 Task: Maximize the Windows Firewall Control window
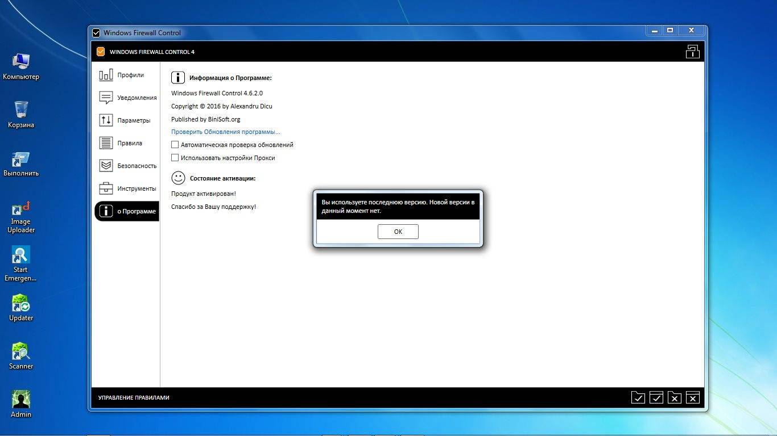[x=670, y=31]
